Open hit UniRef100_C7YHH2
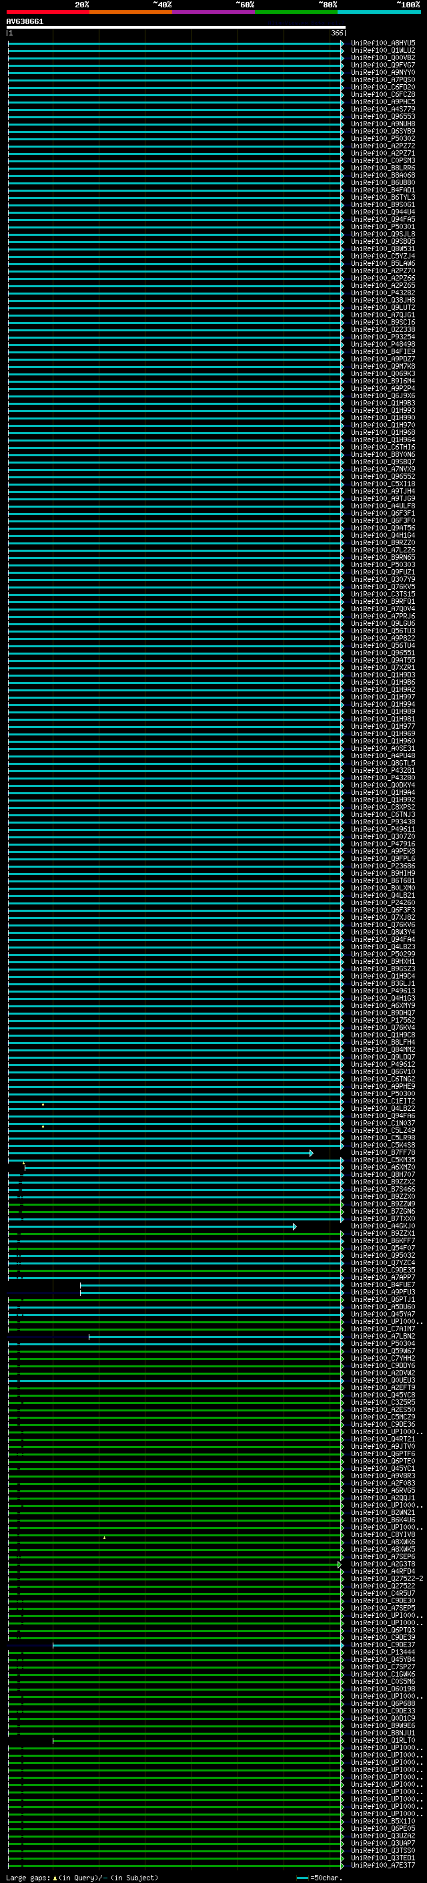Screen dimensions: 427x1883 pos(382,1358)
